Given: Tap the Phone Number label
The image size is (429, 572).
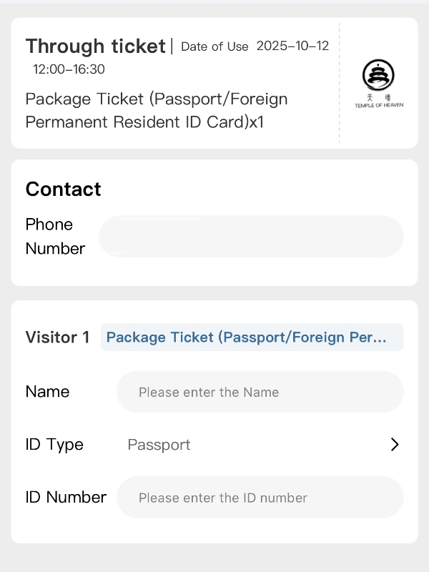Looking at the screenshot, I should (x=55, y=237).
